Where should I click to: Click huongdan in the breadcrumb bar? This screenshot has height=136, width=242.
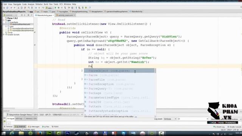64,12
